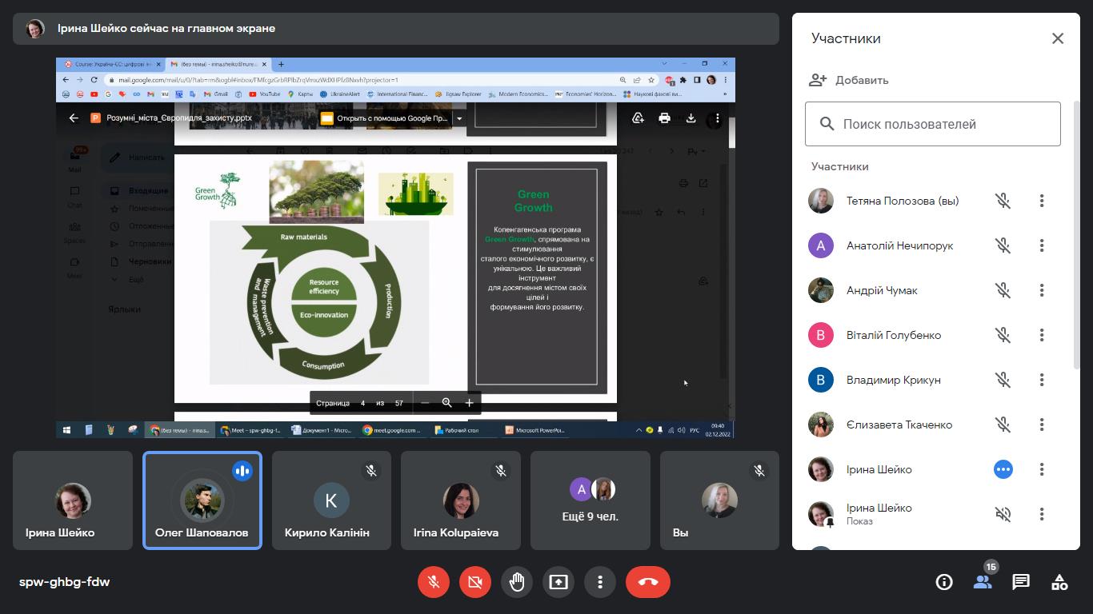This screenshot has height=614, width=1093.
Task: Click Ірина Шейко avatar in presenter banner
Action: click(x=35, y=29)
